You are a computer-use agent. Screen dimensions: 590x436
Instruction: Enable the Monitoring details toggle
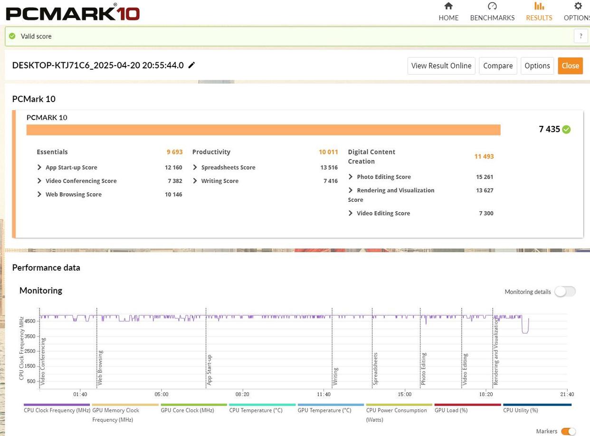[564, 292]
